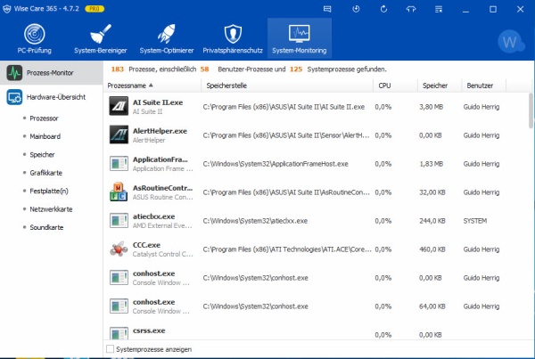Open the PC-Prüfung section

click(35, 38)
